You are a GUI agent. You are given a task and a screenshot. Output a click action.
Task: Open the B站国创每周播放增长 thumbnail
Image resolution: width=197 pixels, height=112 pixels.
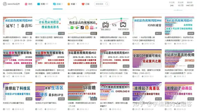coord(50,59)
